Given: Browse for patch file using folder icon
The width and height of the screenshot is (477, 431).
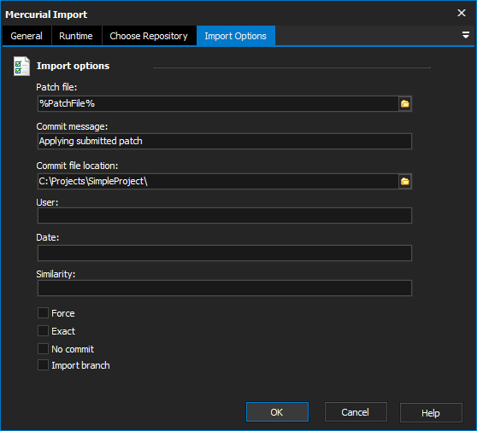Looking at the screenshot, I should (405, 104).
